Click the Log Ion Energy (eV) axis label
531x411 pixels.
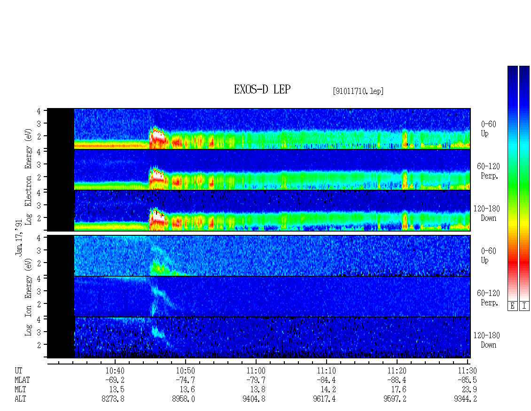28,297
